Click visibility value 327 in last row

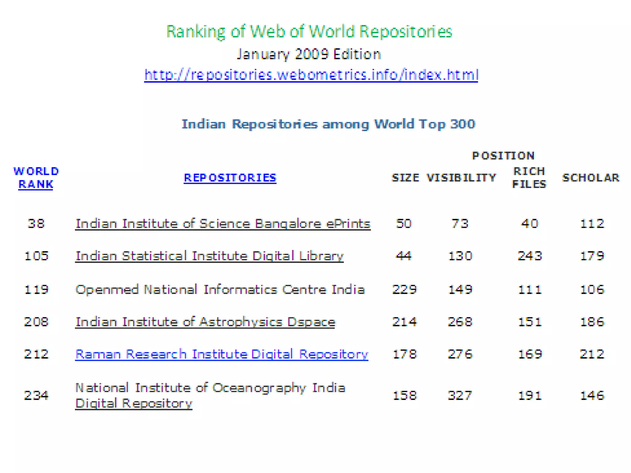click(x=460, y=395)
